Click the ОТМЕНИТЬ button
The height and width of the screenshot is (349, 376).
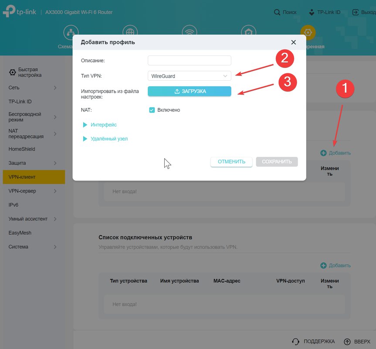click(x=231, y=162)
